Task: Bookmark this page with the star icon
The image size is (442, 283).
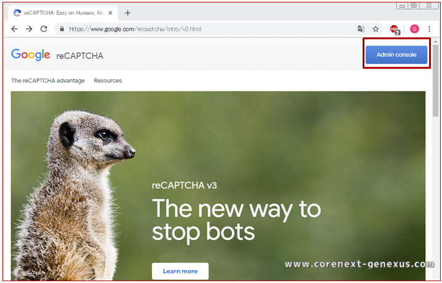Action: pyautogui.click(x=376, y=29)
